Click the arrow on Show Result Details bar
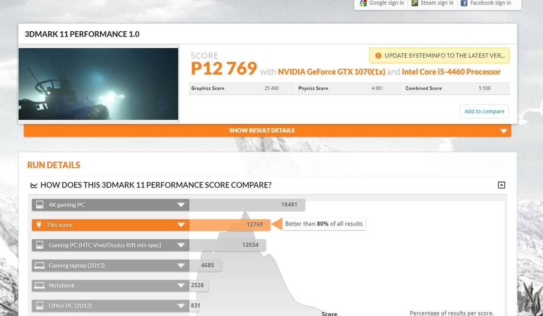 (x=504, y=131)
